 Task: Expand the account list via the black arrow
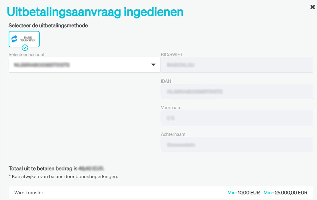pos(153,65)
